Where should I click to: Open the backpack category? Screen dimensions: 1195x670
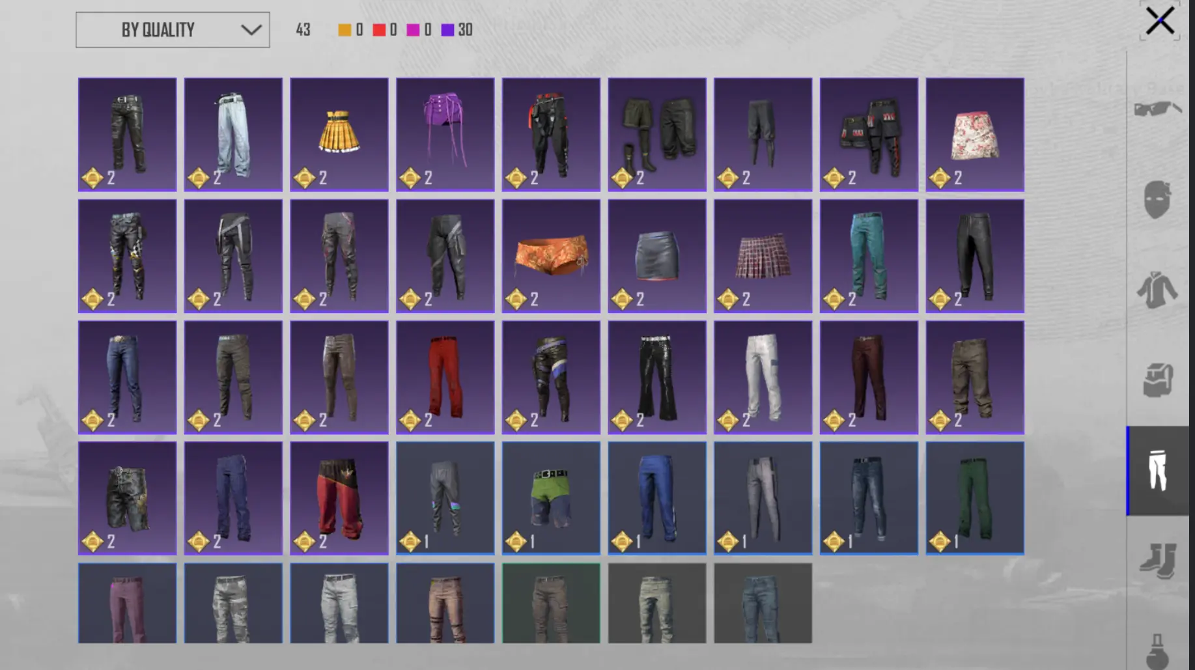click(x=1157, y=380)
